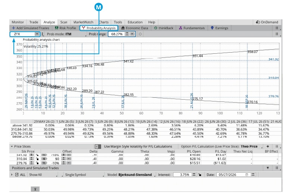291x194 pixels.
Task: Click the Prob range stepper arrows
Action: pyautogui.click(x=127, y=34)
